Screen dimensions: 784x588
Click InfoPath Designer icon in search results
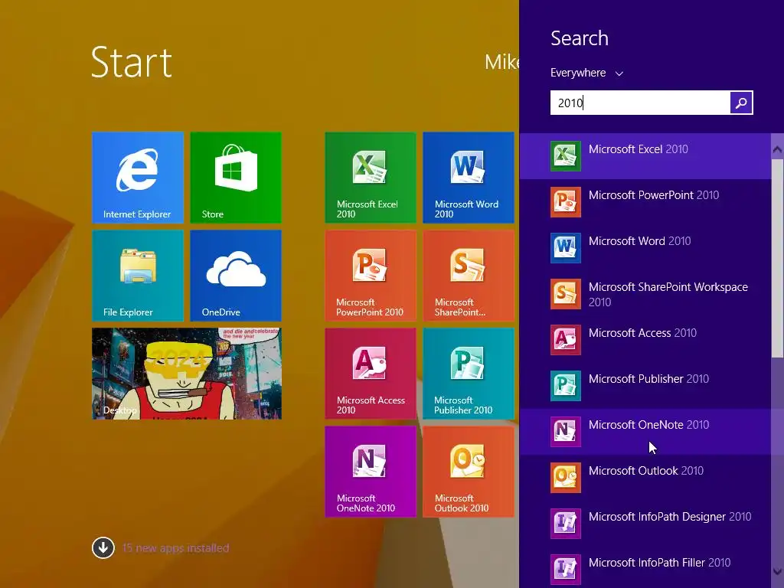[566, 524]
